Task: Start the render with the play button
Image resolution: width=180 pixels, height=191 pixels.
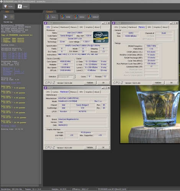Action: tap(6, 17)
